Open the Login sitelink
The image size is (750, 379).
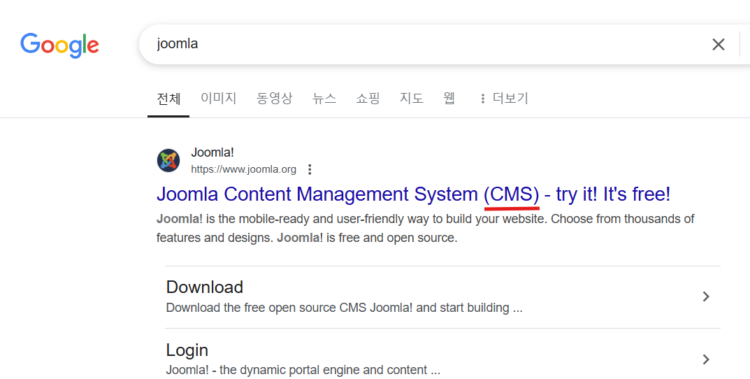tap(187, 350)
